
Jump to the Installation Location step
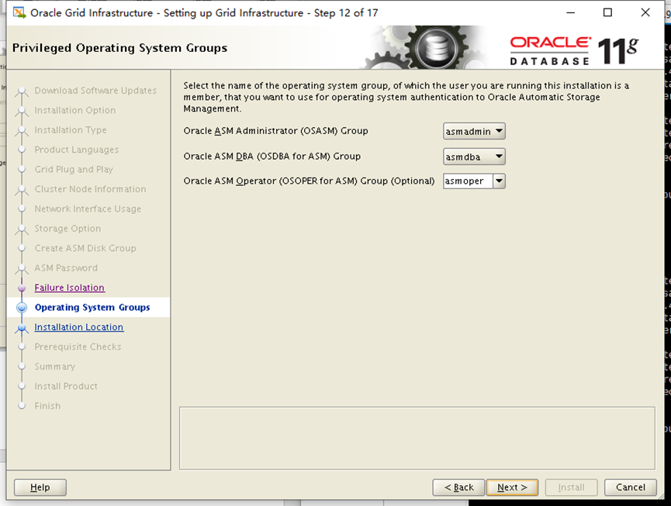78,328
